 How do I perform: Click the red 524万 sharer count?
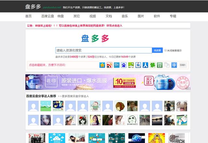91,57
